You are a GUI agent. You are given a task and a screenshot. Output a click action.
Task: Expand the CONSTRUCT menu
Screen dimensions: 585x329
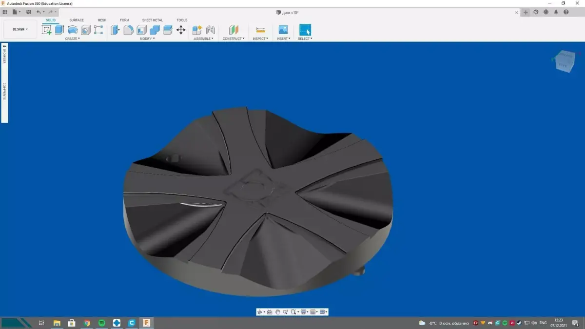(234, 39)
